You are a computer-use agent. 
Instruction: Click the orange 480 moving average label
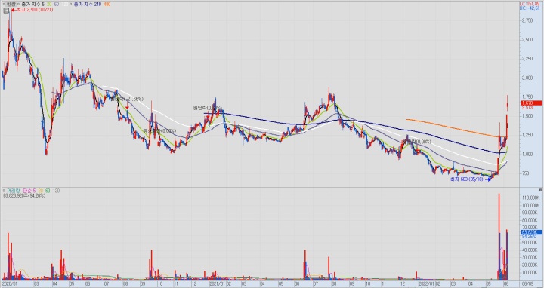tap(107, 5)
